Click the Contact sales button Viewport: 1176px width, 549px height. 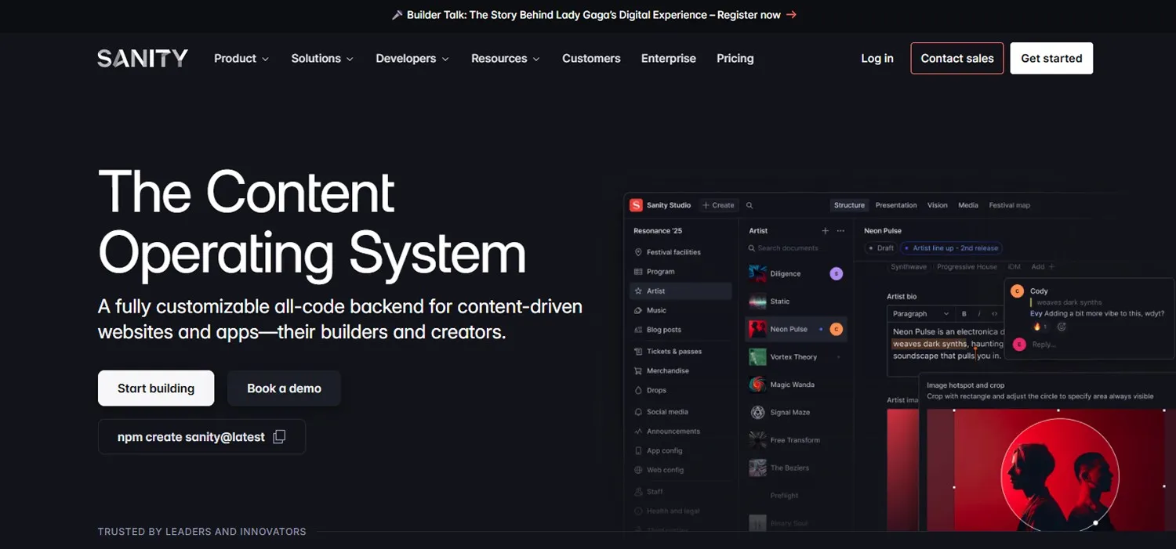[x=956, y=58]
